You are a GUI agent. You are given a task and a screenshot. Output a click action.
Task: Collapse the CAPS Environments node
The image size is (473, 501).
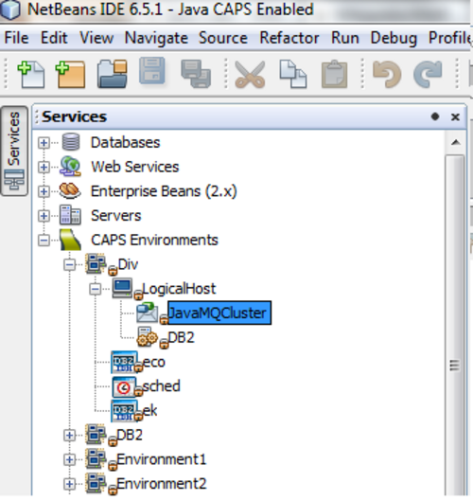(44, 241)
